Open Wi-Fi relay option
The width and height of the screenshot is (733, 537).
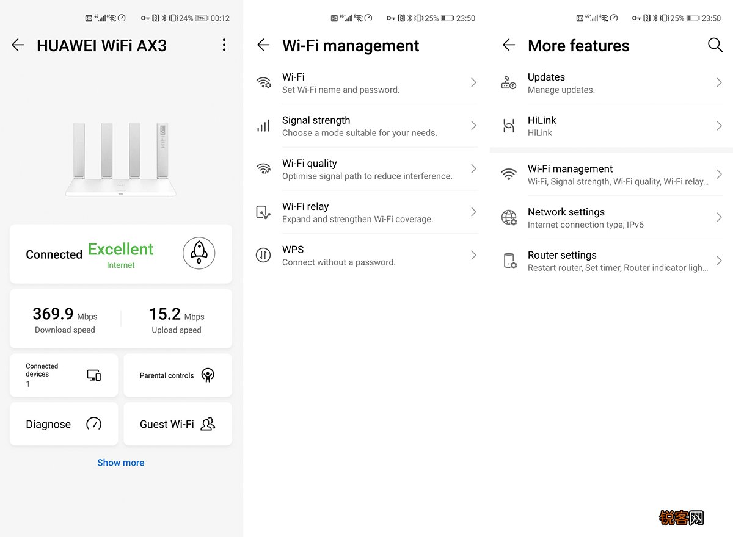coord(366,212)
